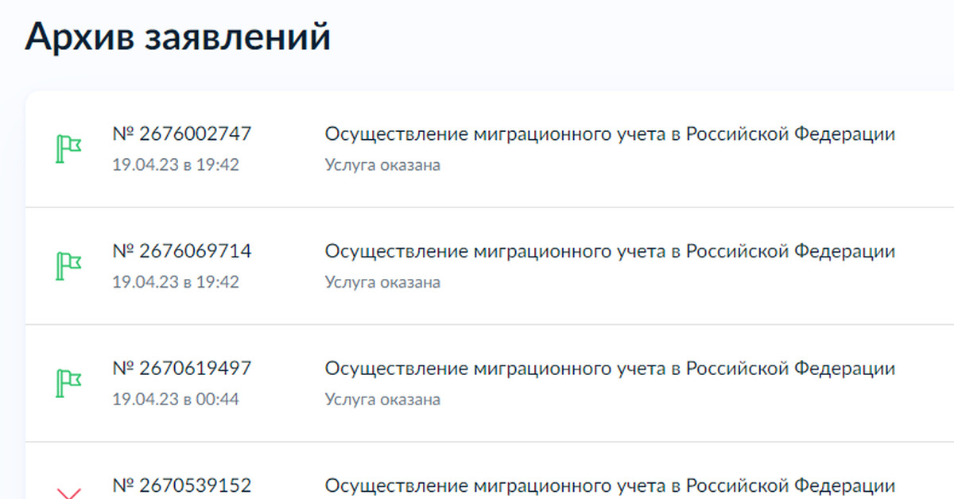Image resolution: width=954 pixels, height=499 pixels.
Task: Click red cross icon for application 2670539152
Action: click(69, 493)
